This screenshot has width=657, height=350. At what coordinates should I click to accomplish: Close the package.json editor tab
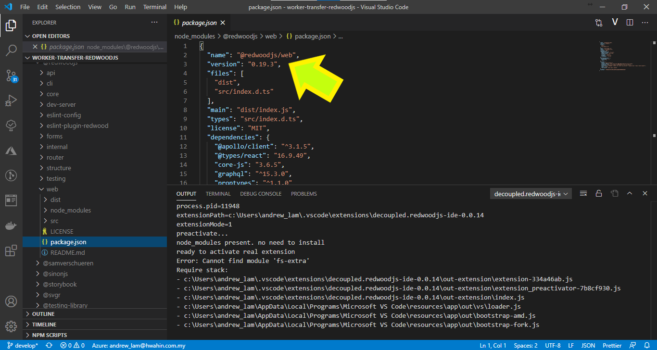pyautogui.click(x=223, y=23)
